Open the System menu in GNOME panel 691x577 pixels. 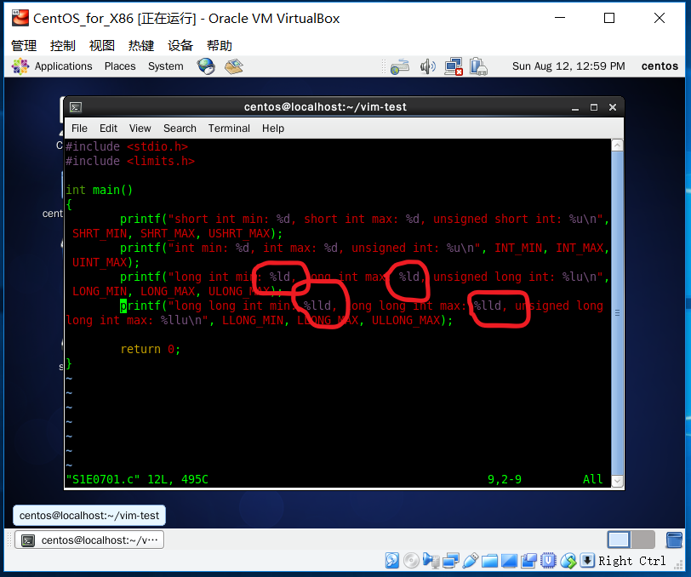tap(165, 66)
